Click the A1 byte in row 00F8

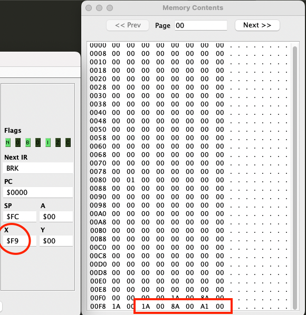(x=204, y=307)
